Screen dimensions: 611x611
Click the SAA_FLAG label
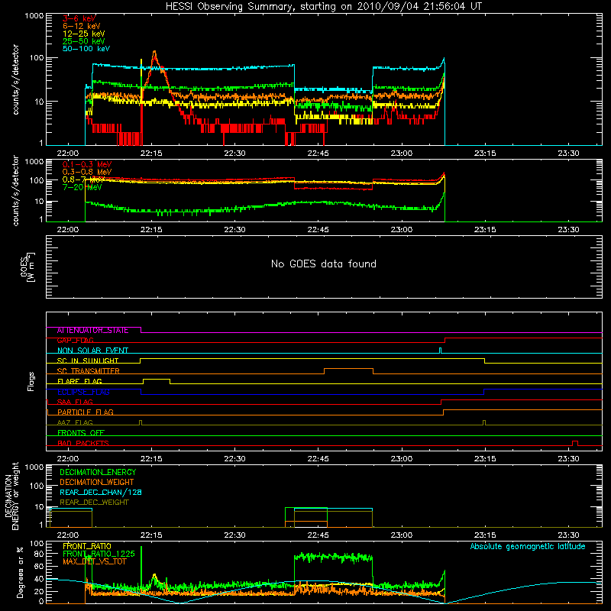(75, 402)
